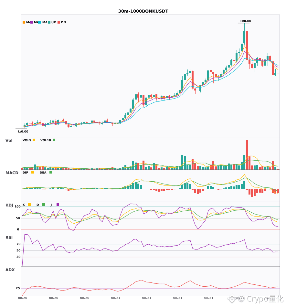Screen dimensions: 286x307
Task: Click the first 08/20 date label
Action: point(23,298)
